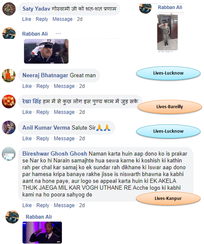Open Bireshwar Ghosh Ghosh name link

55,154
